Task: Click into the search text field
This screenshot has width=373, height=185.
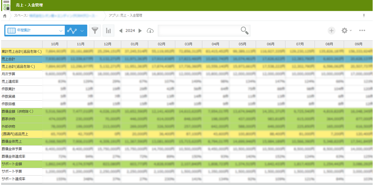Action: [x=200, y=31]
